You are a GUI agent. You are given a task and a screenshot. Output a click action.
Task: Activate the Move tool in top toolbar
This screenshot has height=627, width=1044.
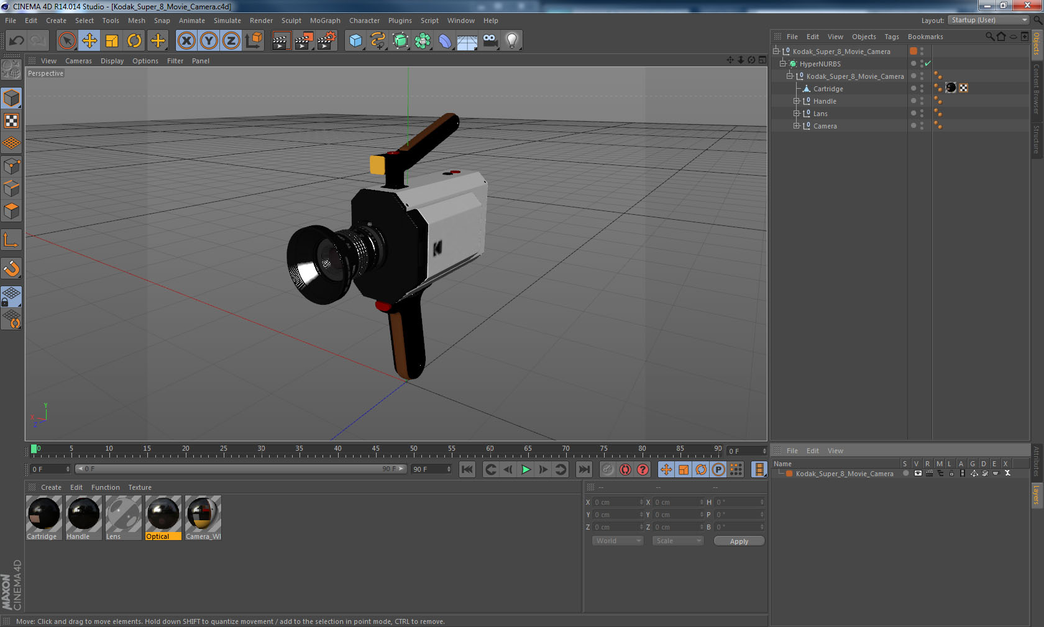click(x=89, y=41)
